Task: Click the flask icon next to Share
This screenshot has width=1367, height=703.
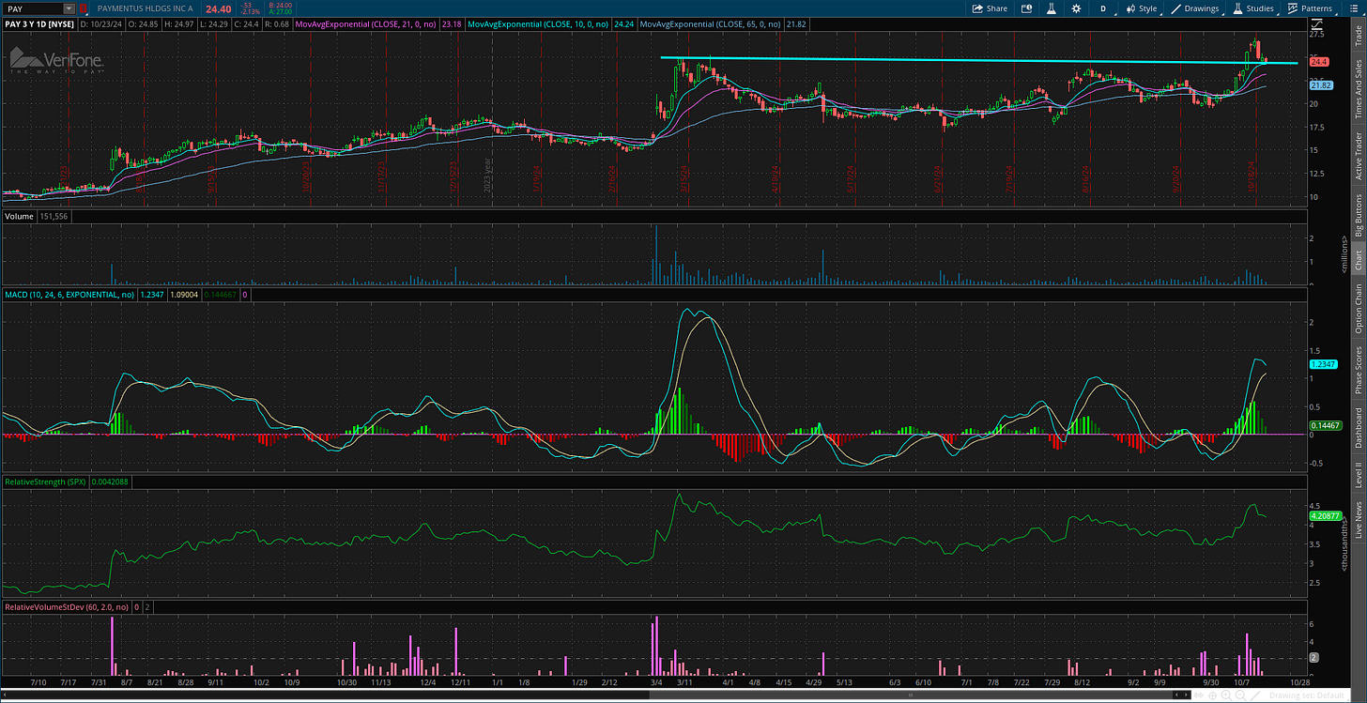Action: pos(1052,8)
